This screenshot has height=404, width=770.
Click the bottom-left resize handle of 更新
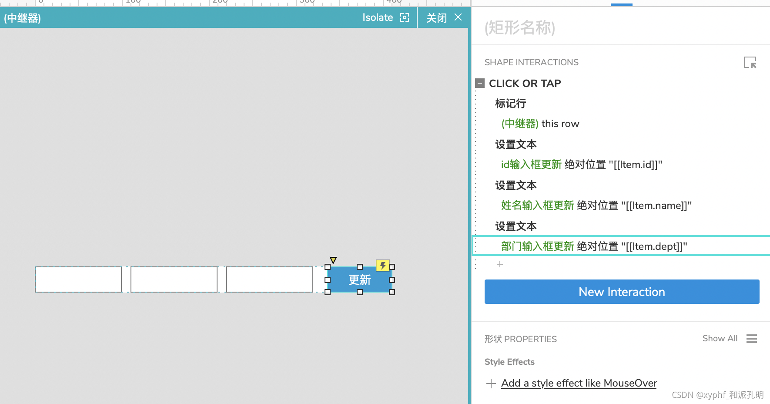pyautogui.click(x=328, y=292)
